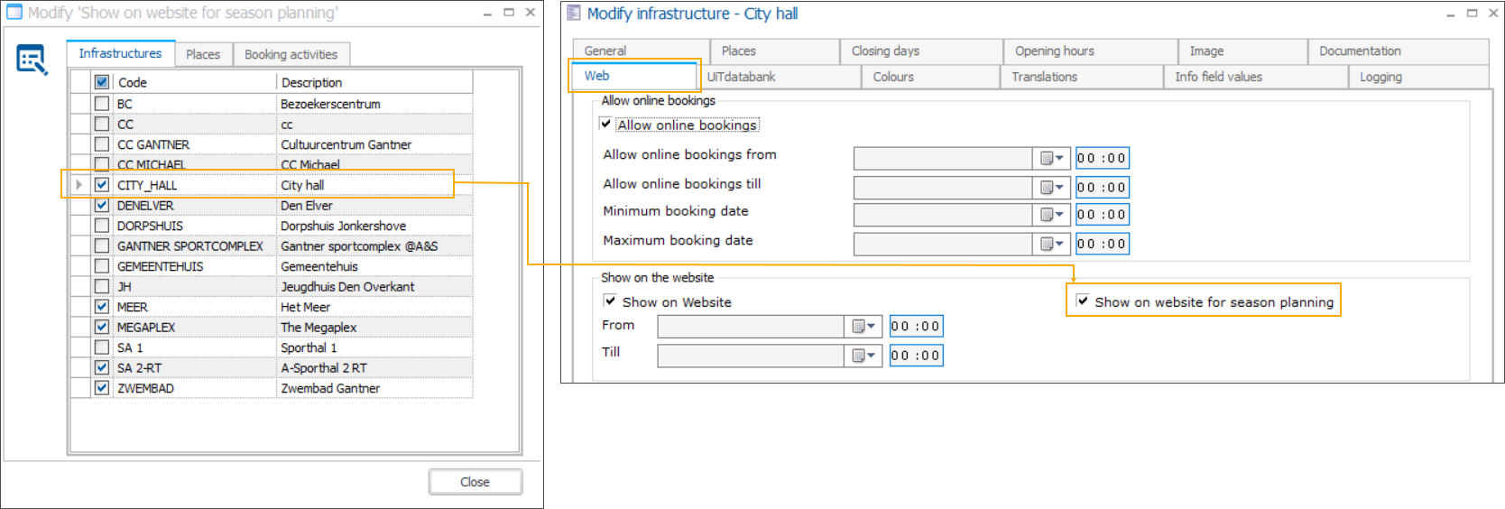Open the Logging tab
The height and width of the screenshot is (509, 1505).
tap(1418, 77)
